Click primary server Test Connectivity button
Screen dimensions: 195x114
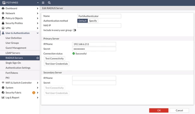(55, 58)
